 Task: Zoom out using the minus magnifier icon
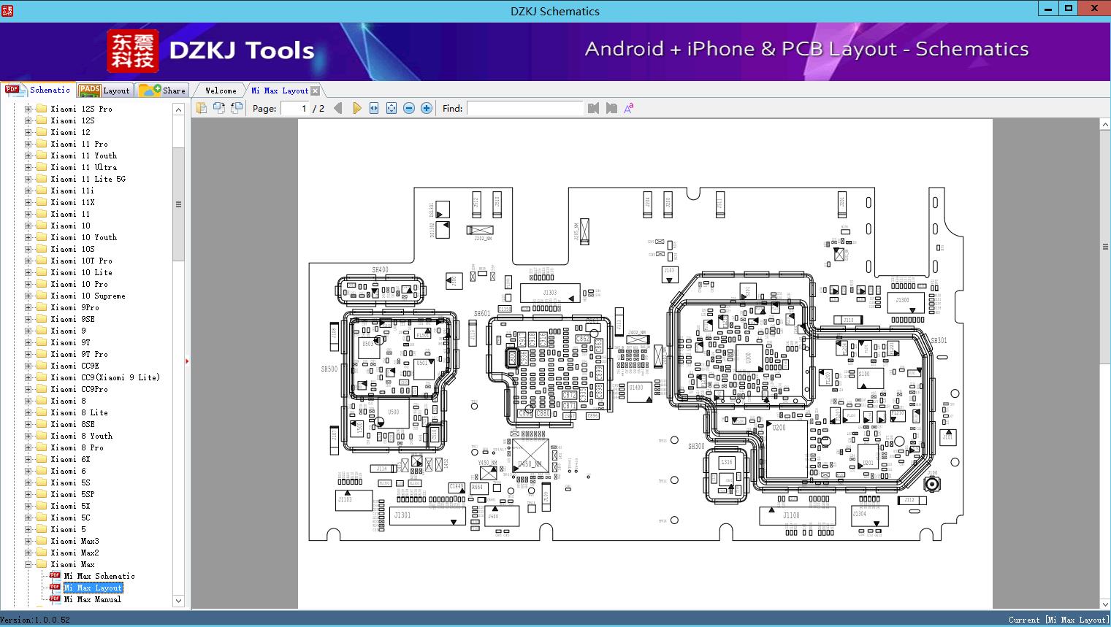tap(408, 107)
